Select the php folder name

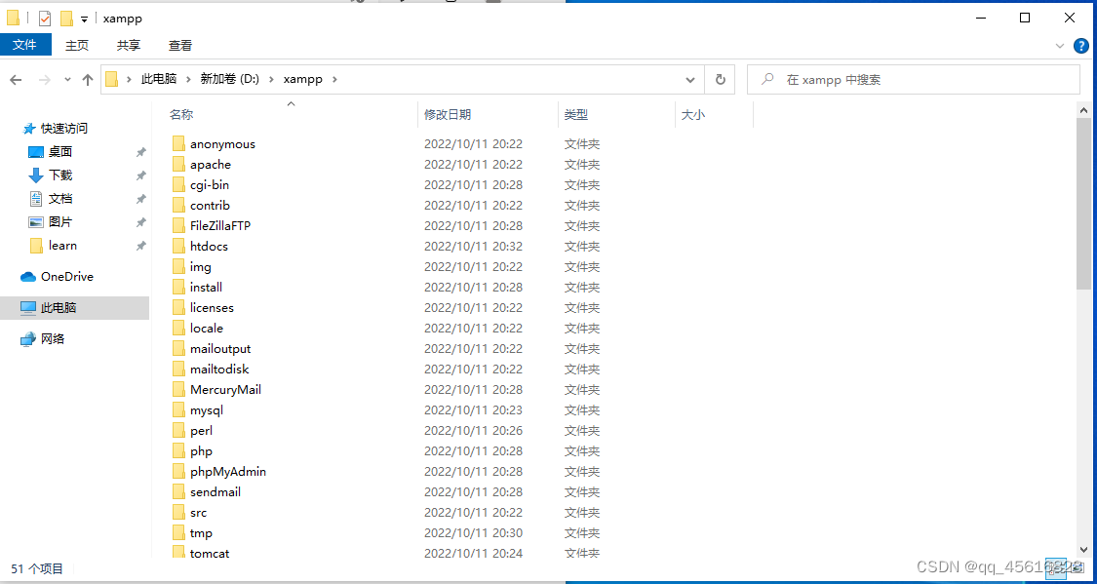[202, 451]
